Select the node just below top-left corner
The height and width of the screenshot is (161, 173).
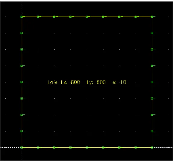[x=22, y=33]
